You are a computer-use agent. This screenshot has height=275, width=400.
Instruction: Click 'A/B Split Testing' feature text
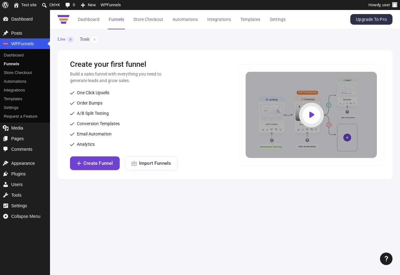(93, 113)
